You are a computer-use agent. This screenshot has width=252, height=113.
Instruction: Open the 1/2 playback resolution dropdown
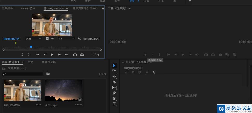(x=66, y=39)
